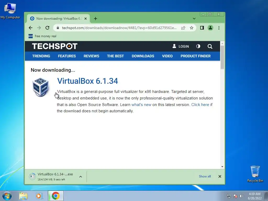Click the browser forward arrow
Viewport: 268px width, 201px height.
pyautogui.click(x=39, y=28)
